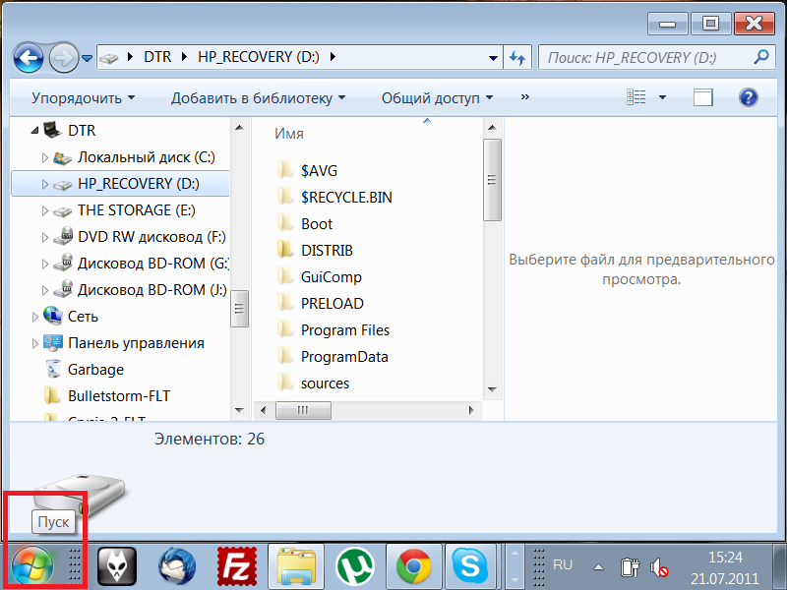
Task: Open Skype from the taskbar
Action: point(471,566)
